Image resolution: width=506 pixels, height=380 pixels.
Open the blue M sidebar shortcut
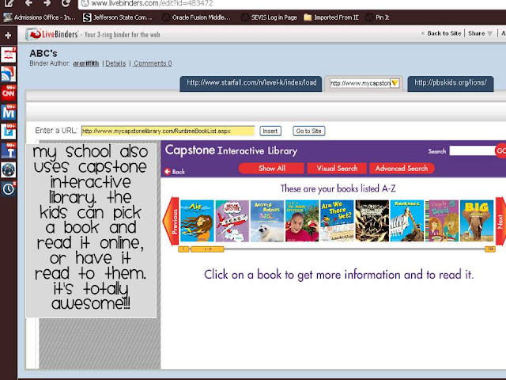tap(9, 112)
